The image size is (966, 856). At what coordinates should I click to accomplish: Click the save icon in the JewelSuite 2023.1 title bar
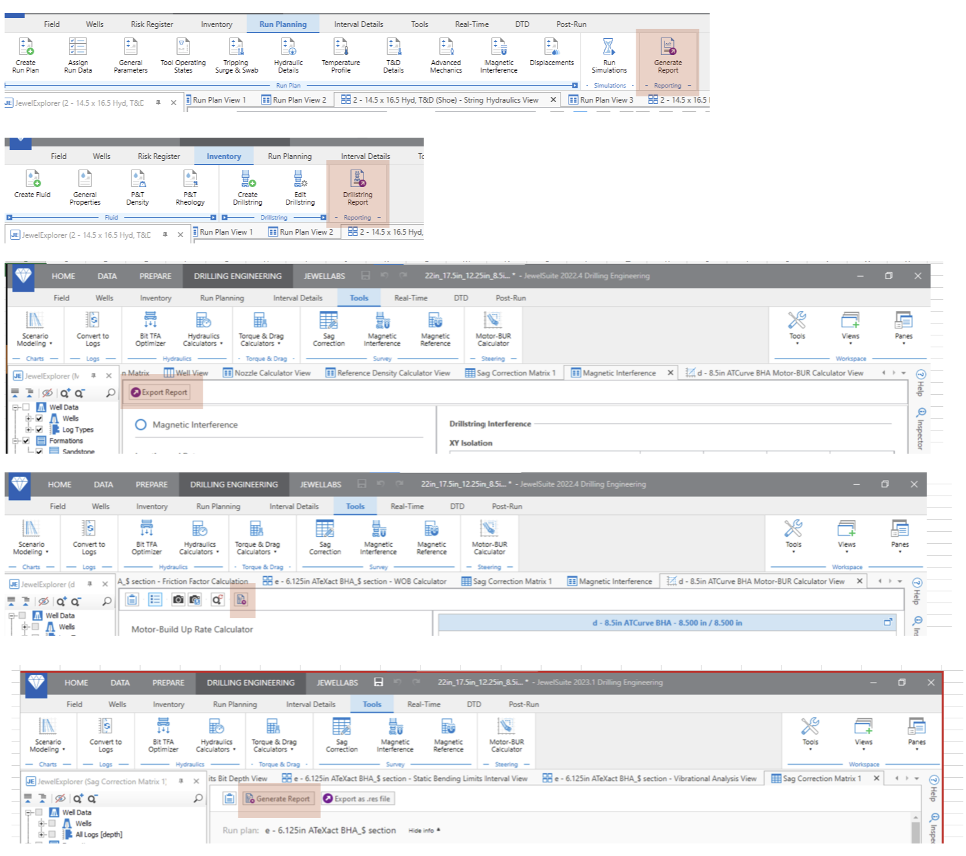(x=379, y=682)
